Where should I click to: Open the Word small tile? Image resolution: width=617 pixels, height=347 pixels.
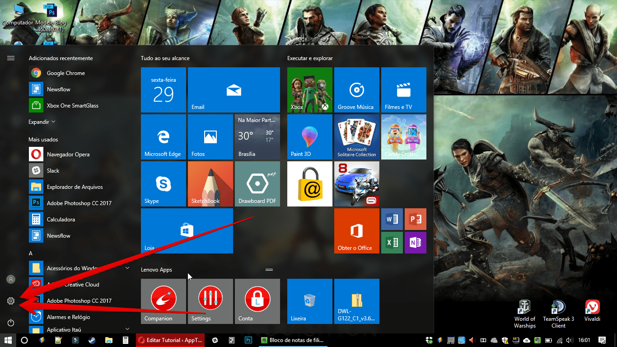click(x=392, y=219)
